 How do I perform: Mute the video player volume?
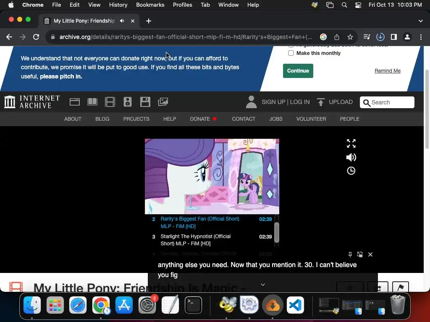tap(351, 157)
